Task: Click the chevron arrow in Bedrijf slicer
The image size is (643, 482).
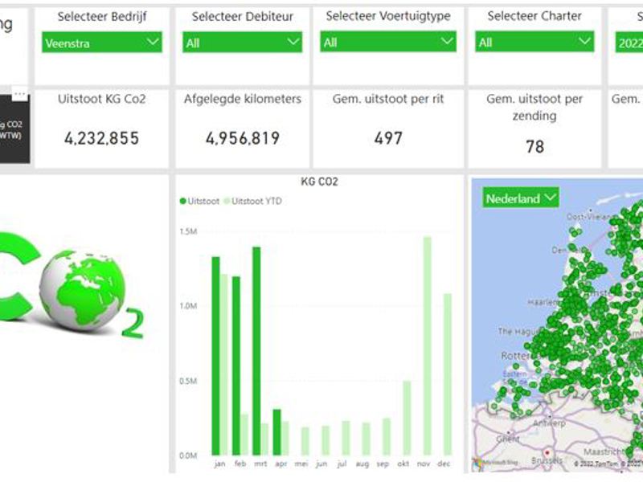Action: [x=154, y=43]
